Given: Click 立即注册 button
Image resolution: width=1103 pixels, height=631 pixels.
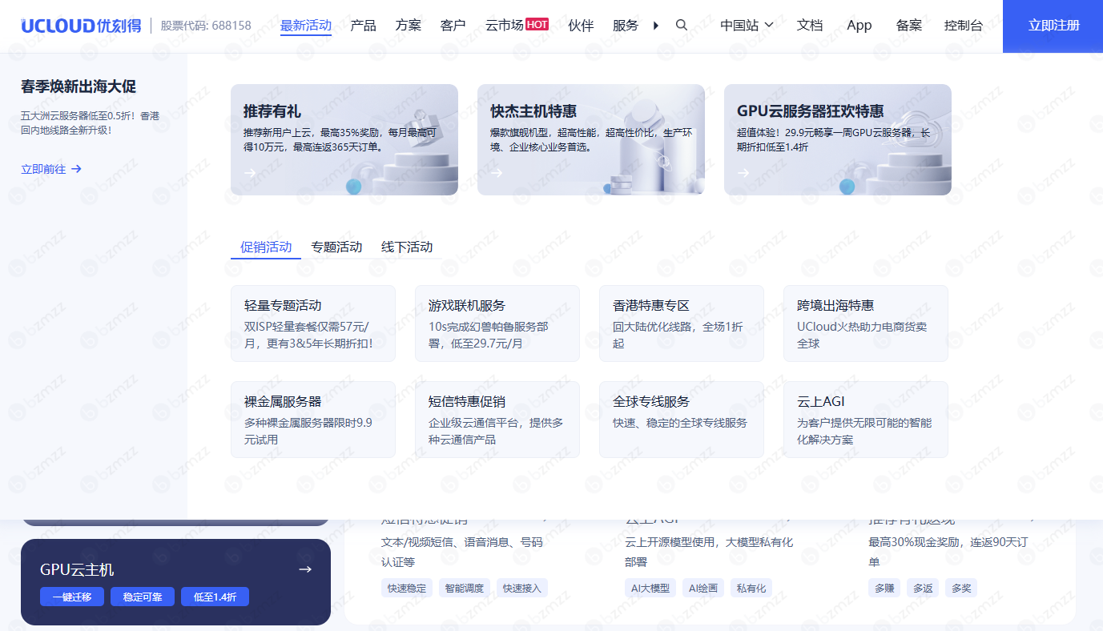Looking at the screenshot, I should (1053, 26).
